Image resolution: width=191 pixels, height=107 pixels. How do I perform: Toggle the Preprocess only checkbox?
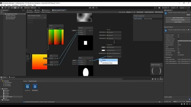[x=178, y=39]
